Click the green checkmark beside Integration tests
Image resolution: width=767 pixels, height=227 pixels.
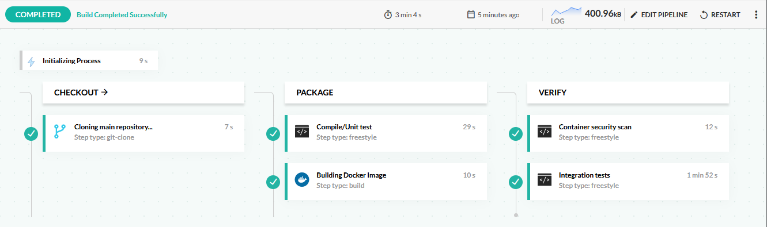pos(516,182)
